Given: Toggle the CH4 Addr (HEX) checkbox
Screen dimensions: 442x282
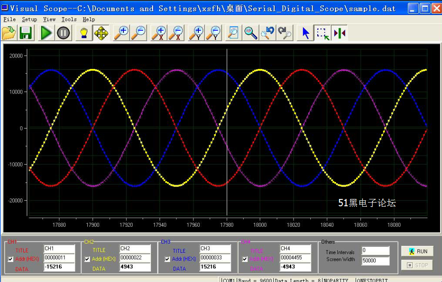Looking at the screenshot, I should 245,259.
